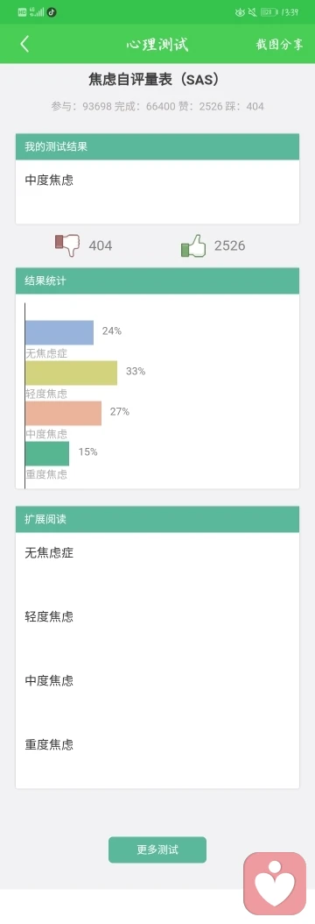Viewport: 315px width, 924px height.
Task: Select the 结果统计 section header
Action: [157, 281]
